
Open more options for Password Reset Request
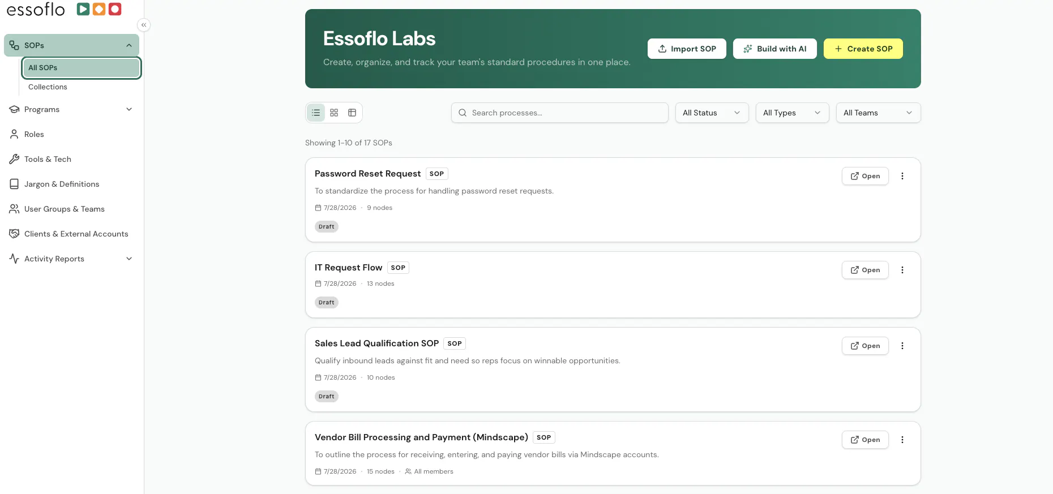pos(902,176)
